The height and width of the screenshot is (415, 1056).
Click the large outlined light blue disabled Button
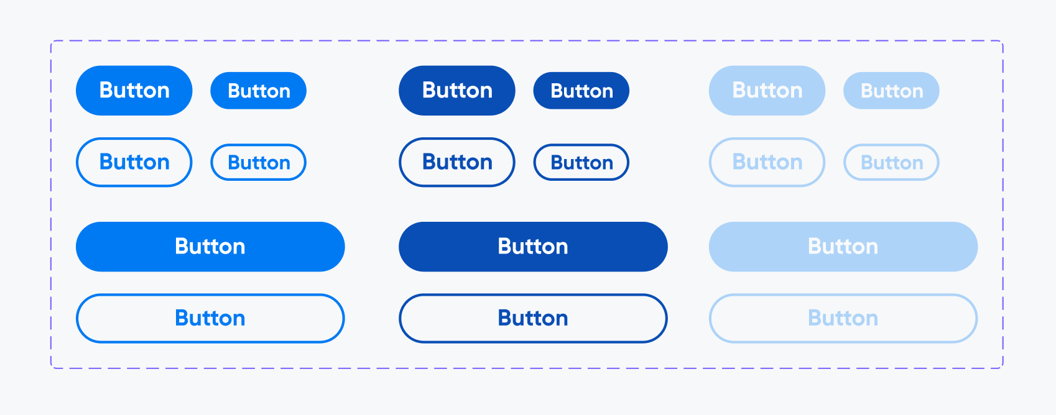(767, 162)
